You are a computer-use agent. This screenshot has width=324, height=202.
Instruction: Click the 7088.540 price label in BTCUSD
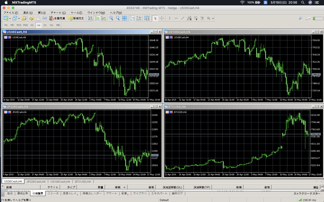[315, 134]
